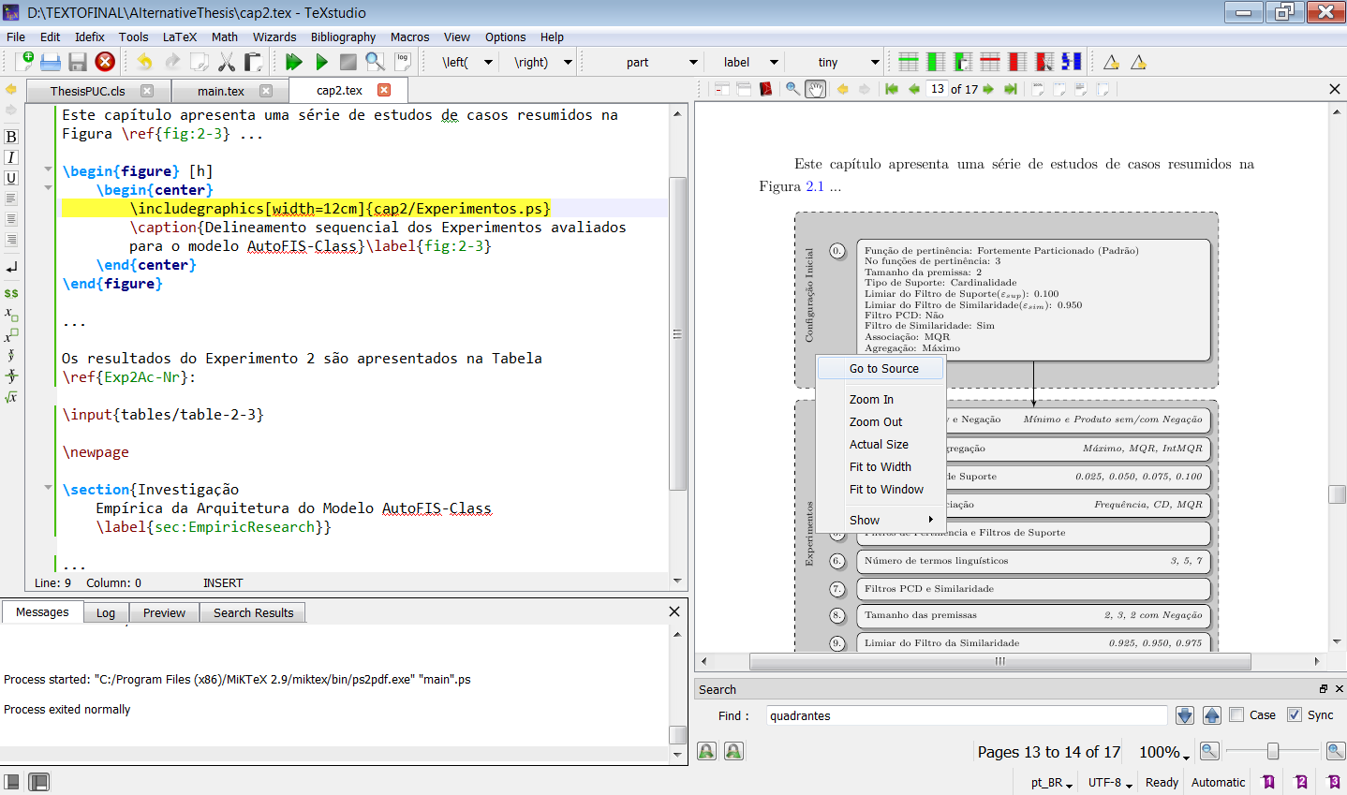Click the add table column icon with the green bar
This screenshot has height=795, width=1347.
(935, 62)
